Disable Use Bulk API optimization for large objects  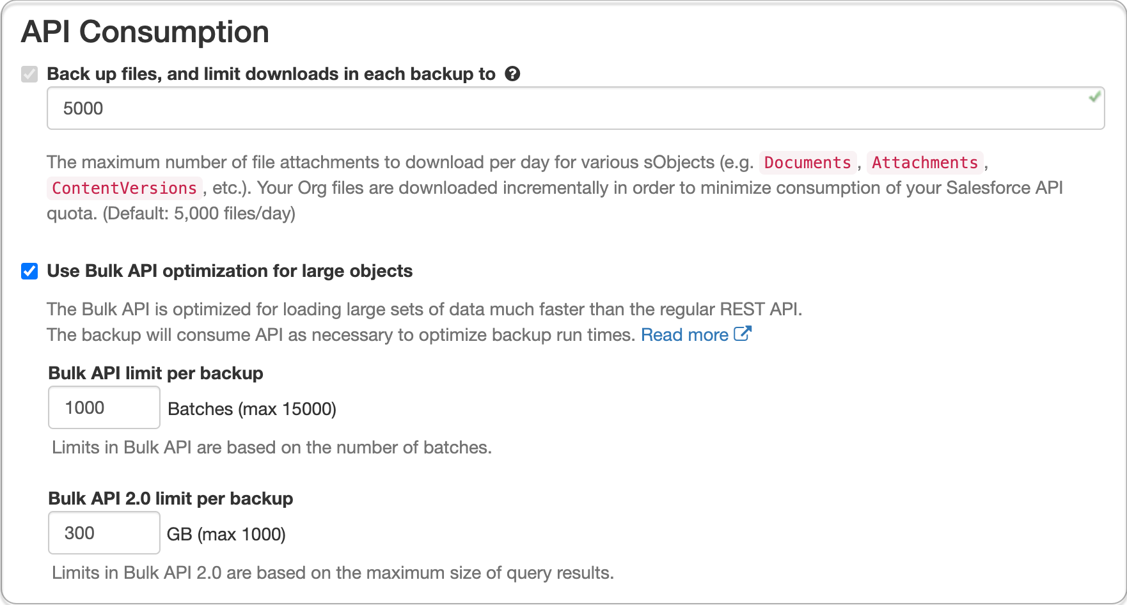29,271
